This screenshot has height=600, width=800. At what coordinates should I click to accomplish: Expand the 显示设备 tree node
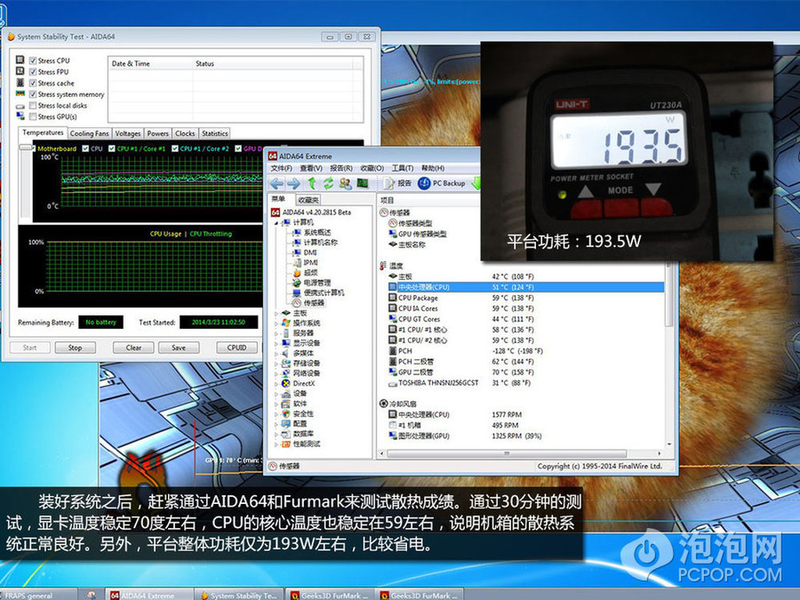click(276, 343)
